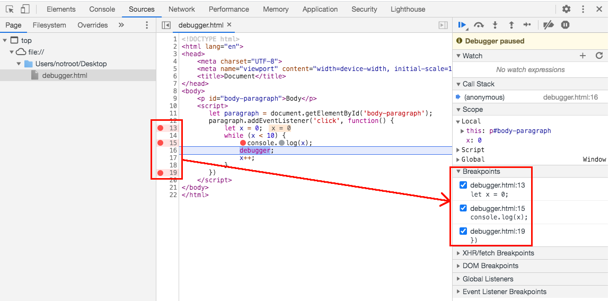
Task: Show more navigator tabs chevron
Action: click(121, 25)
